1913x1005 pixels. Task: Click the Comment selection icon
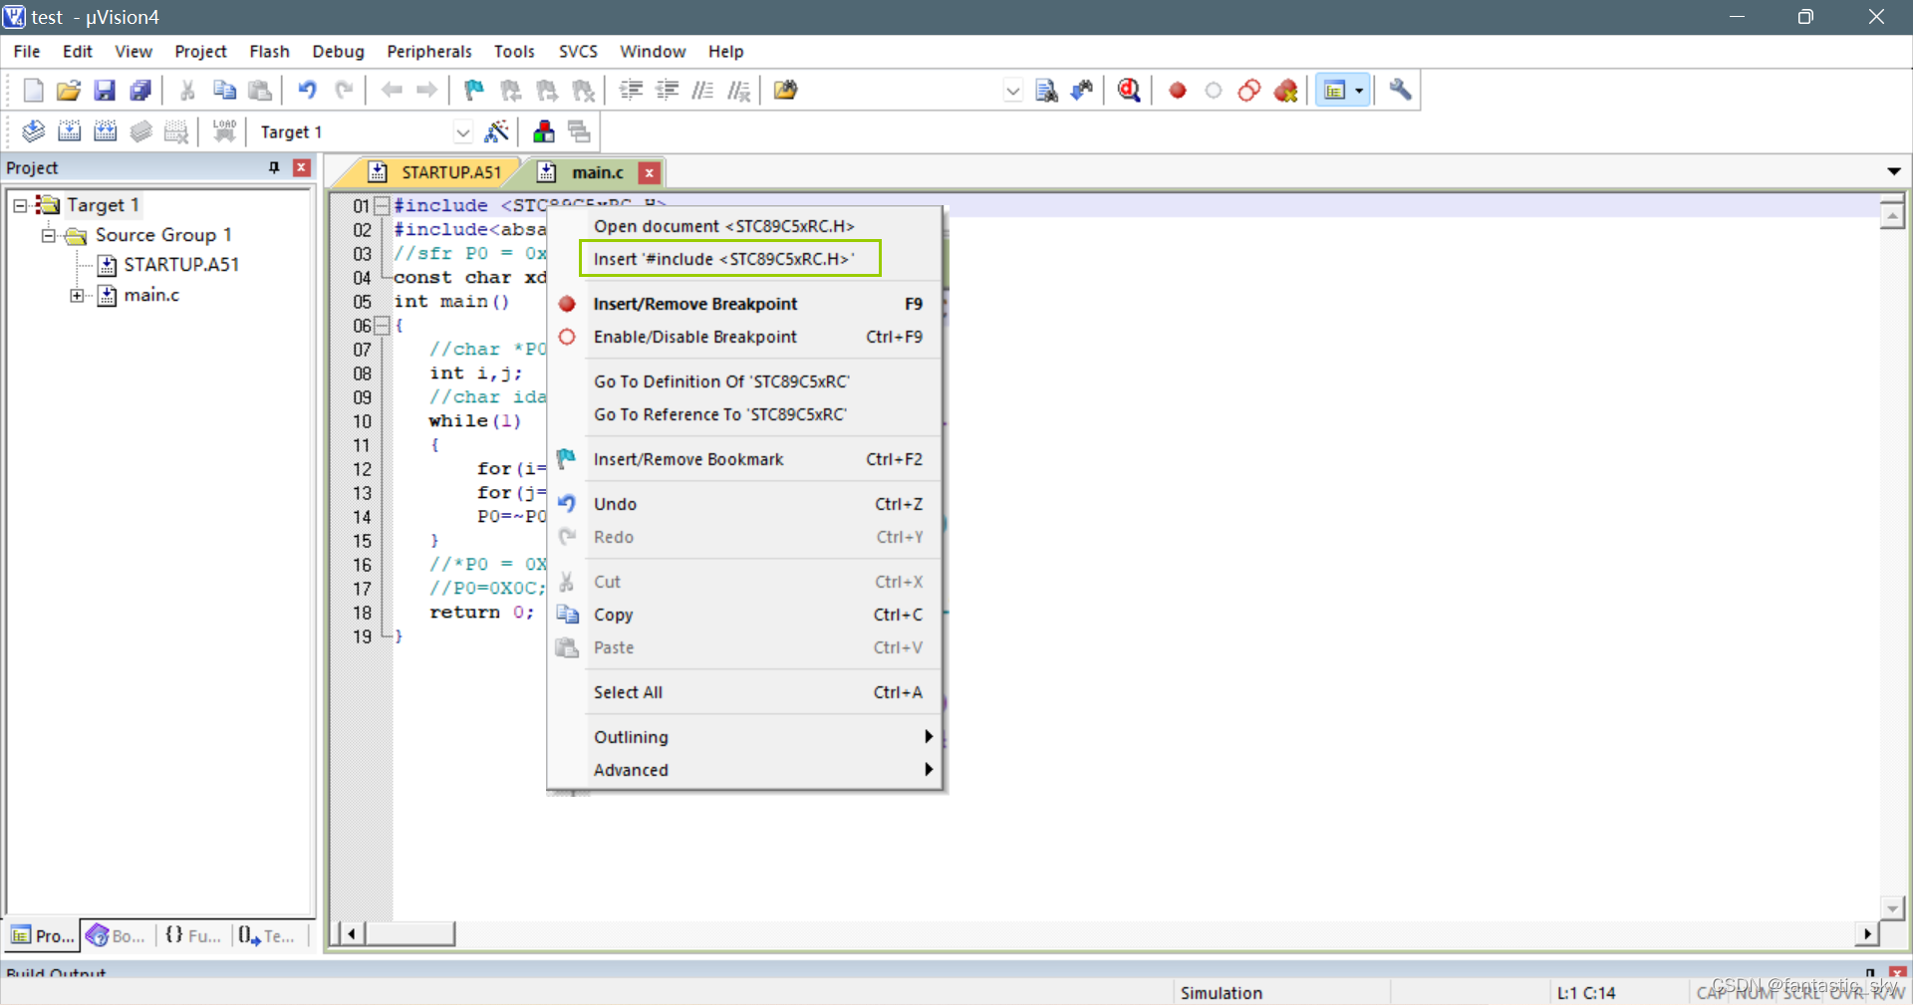pyautogui.click(x=702, y=91)
